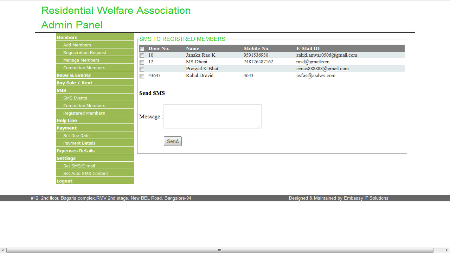Click the name Rahul Dravid
This screenshot has height=253, width=450.
200,76
